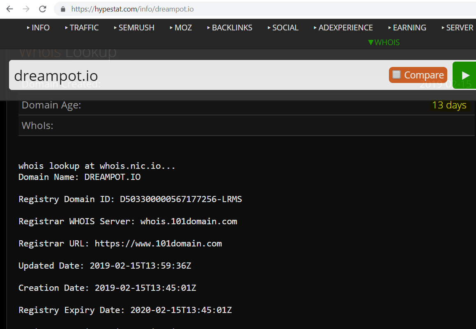This screenshot has width=476, height=329.
Task: Click the WhoIs label row
Action: pos(246,125)
